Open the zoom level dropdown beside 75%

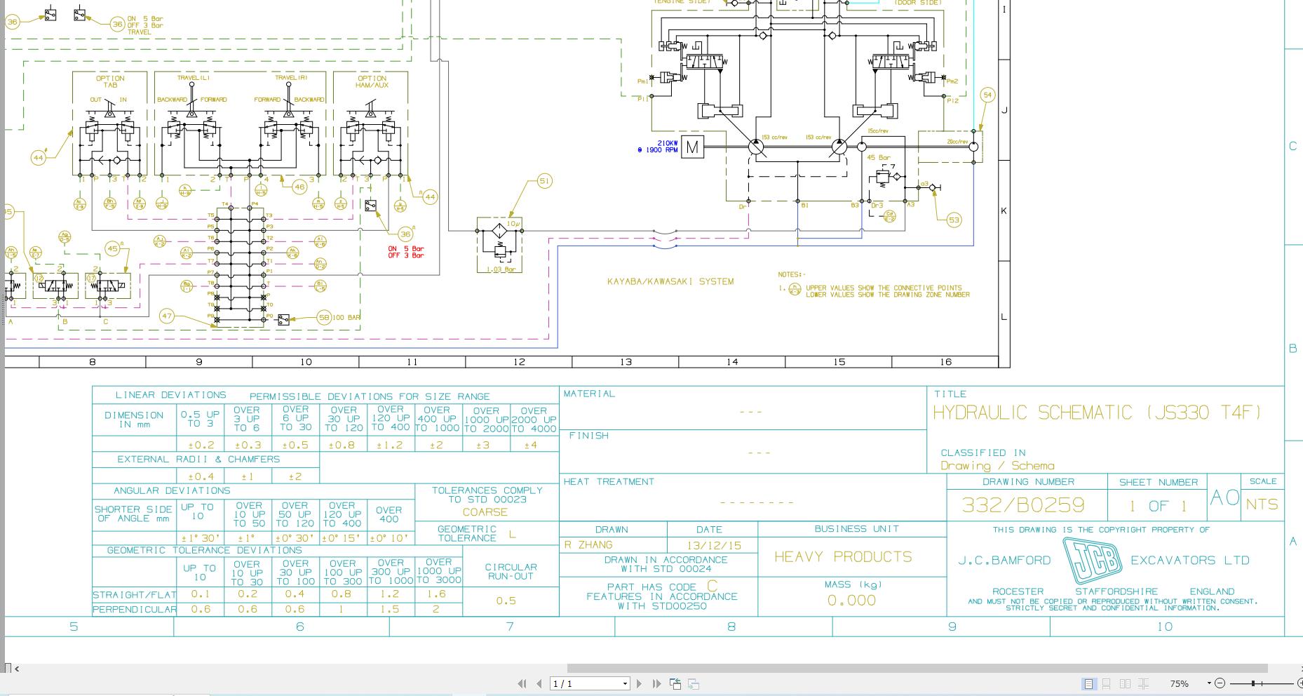(1208, 683)
